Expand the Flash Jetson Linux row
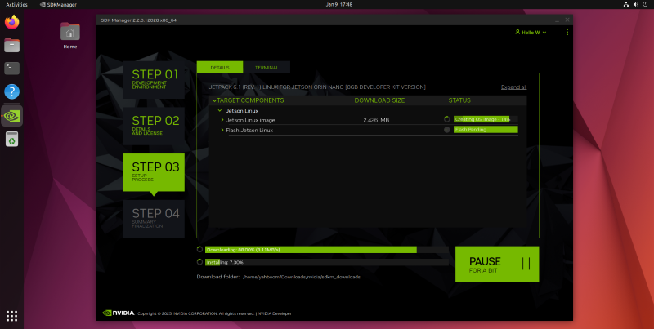Screen dimensions: 654x329 pos(222,130)
